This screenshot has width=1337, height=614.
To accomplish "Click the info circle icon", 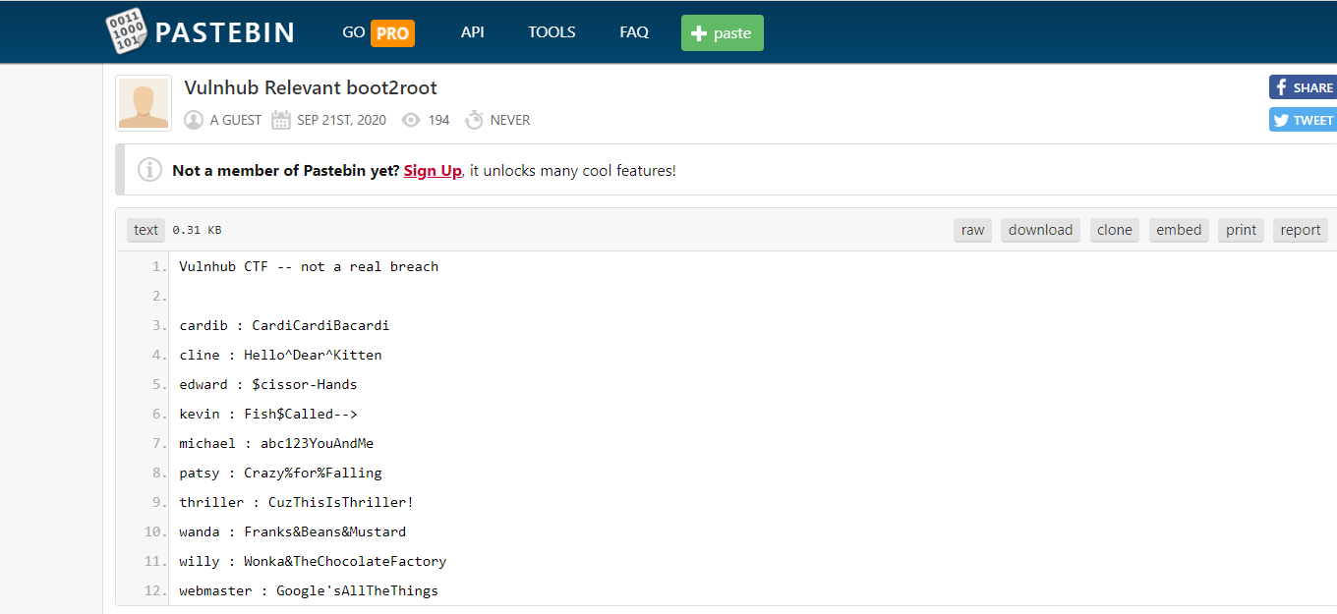I will tap(149, 170).
